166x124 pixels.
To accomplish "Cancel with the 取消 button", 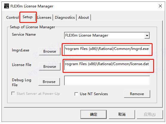I will coord(122,114).
